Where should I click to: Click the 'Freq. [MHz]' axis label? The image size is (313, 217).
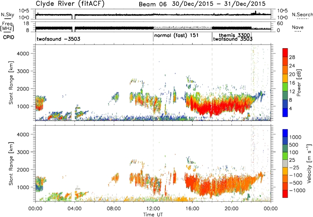tap(7, 26)
